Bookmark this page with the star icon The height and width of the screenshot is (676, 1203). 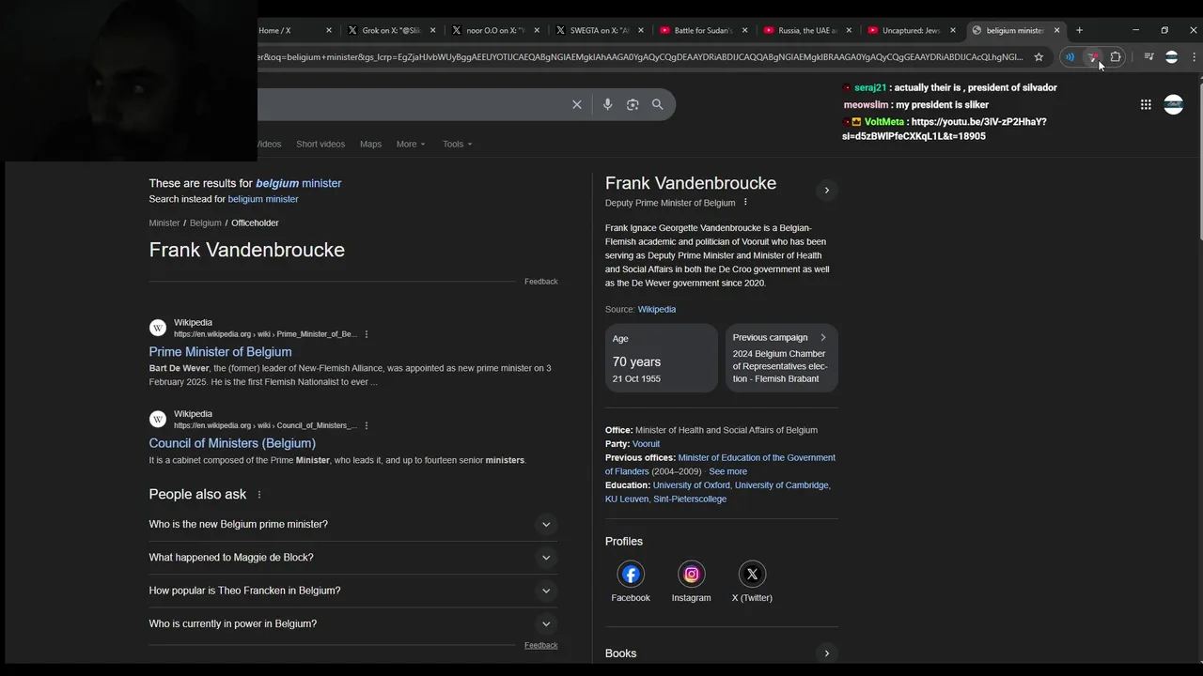point(1039,56)
